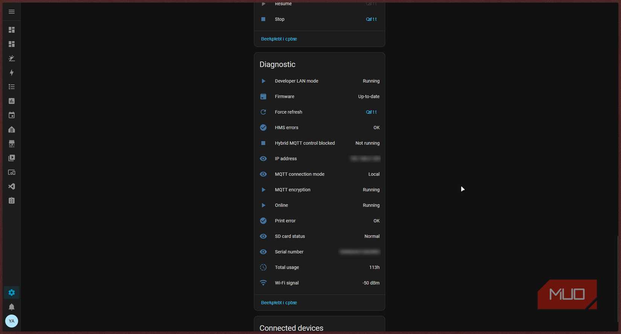Click the eye icon beside Serial number
The image size is (621, 334).
(263, 252)
